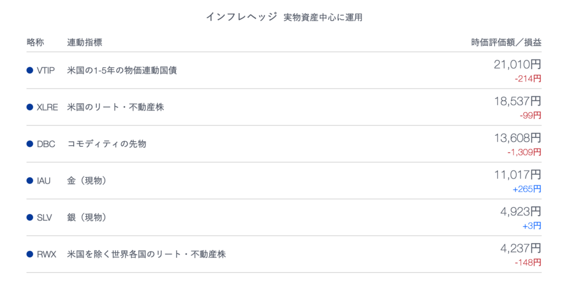The image size is (563, 292).
Task: Click the -1,309円 loss figure
Action: point(524,152)
